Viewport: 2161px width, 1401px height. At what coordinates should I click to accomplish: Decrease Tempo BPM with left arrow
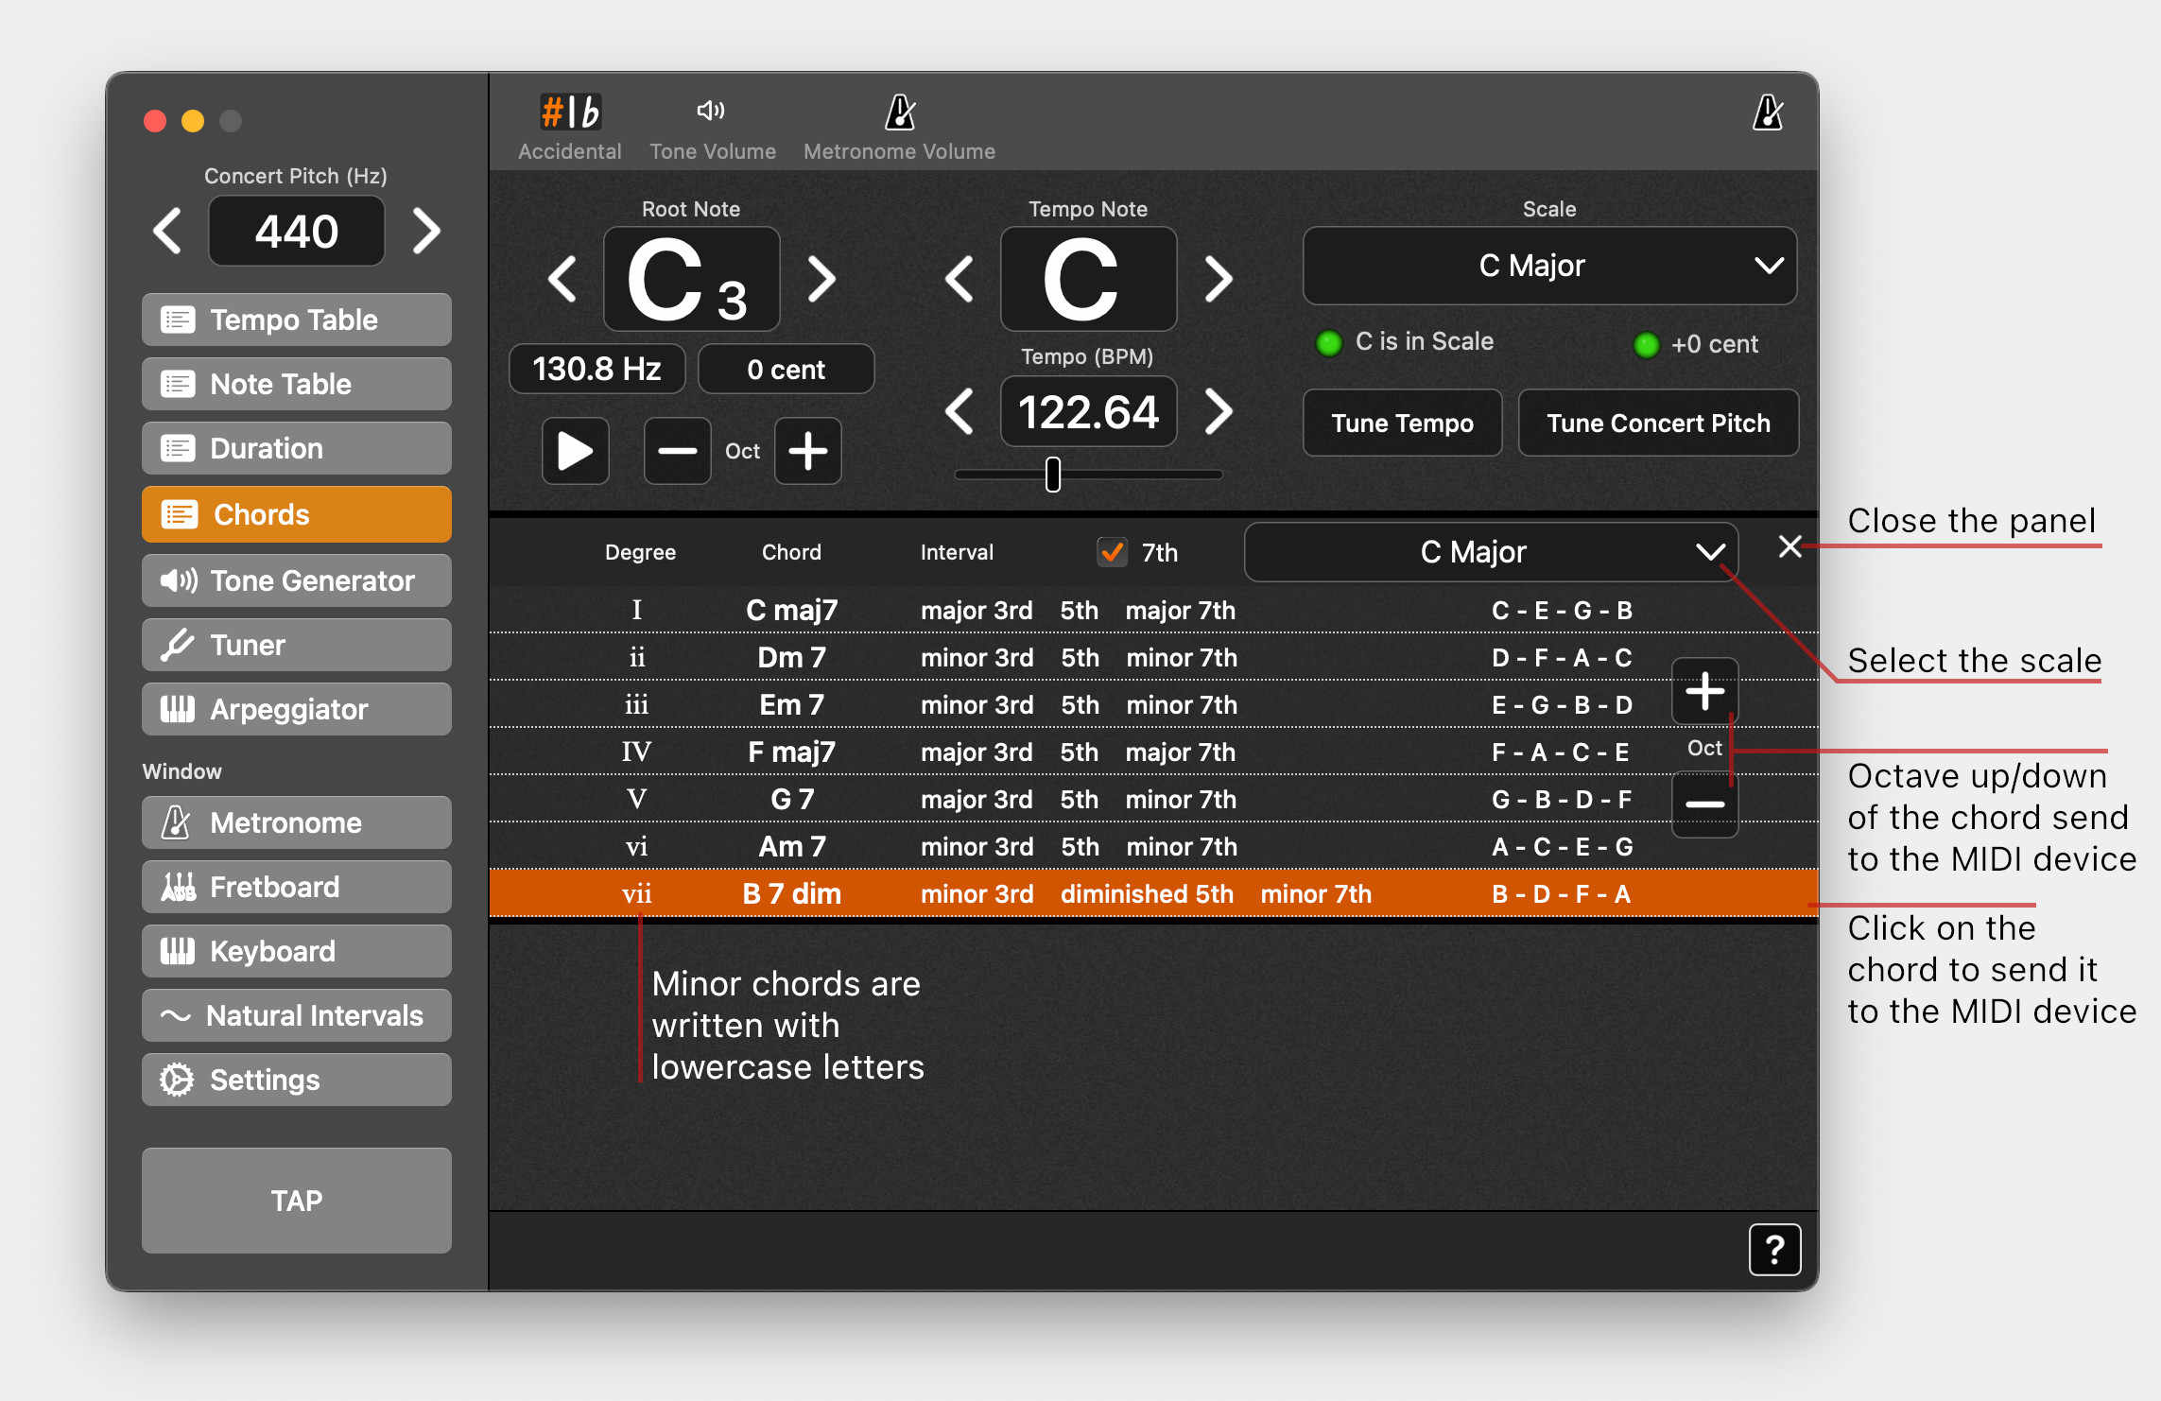959,411
